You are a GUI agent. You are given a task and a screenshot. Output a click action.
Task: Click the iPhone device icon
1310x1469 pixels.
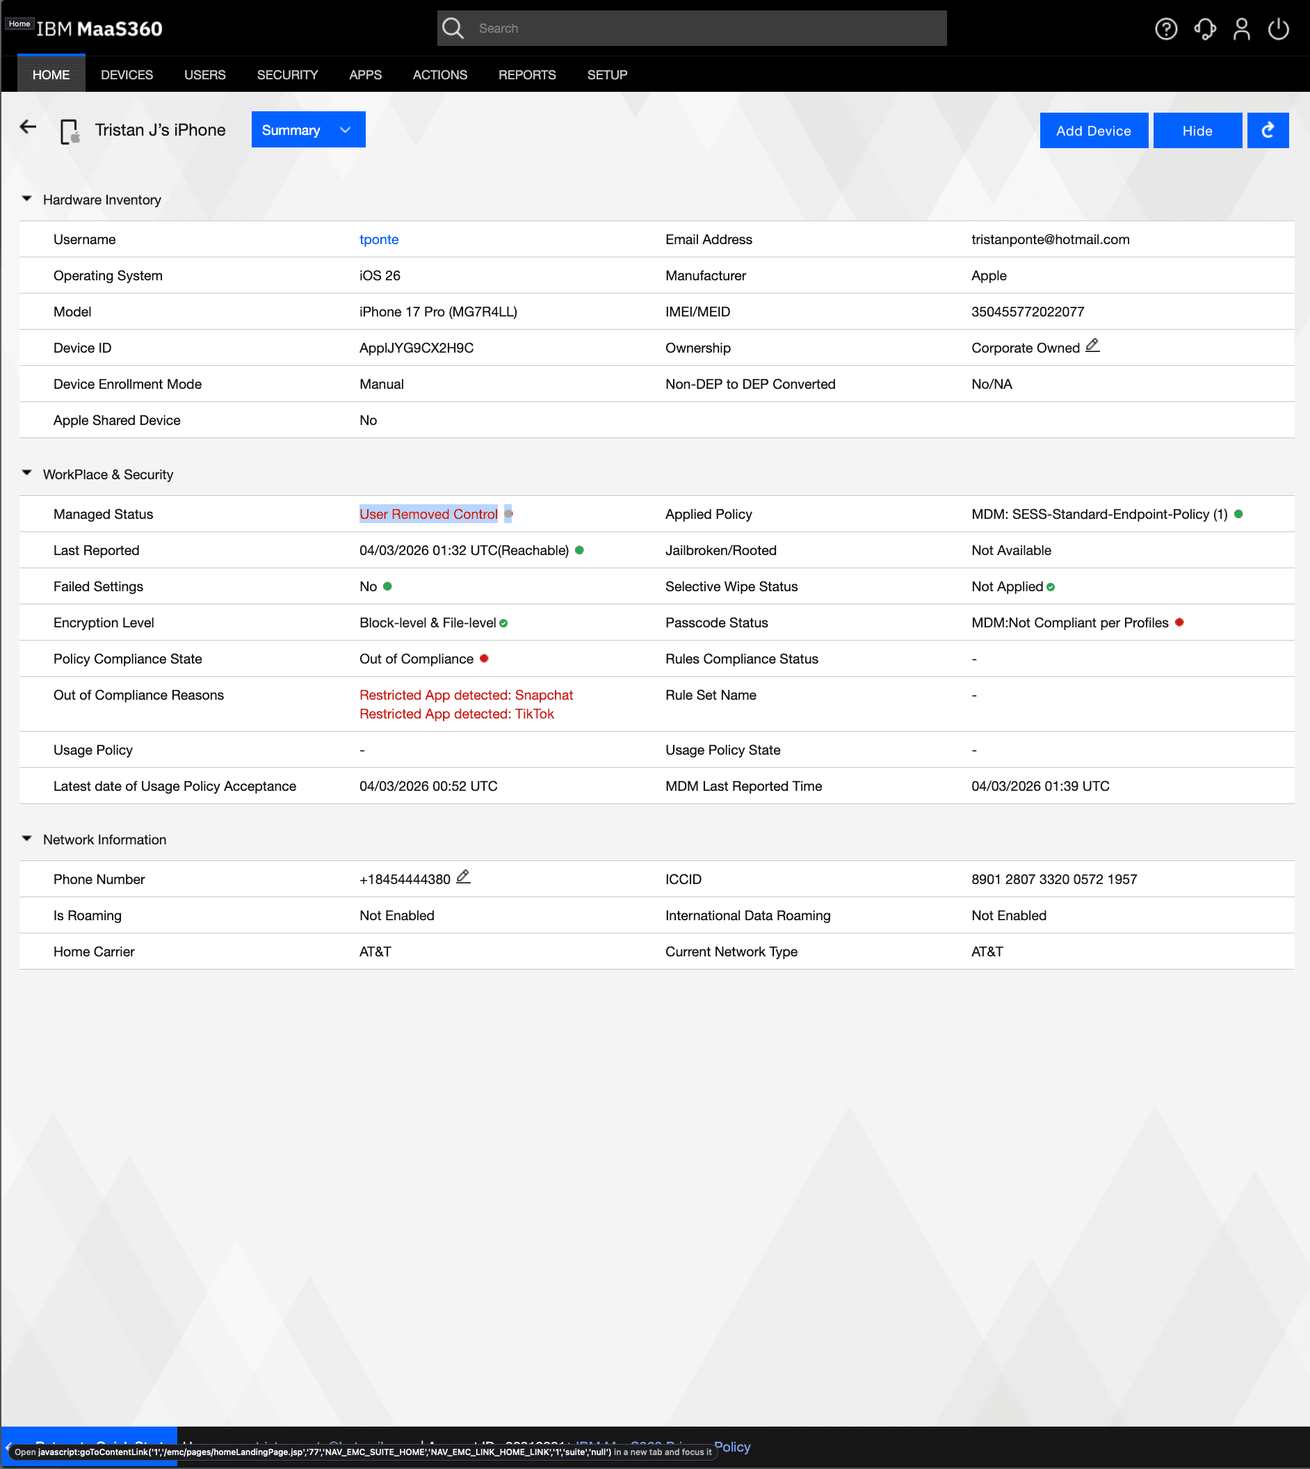click(70, 131)
